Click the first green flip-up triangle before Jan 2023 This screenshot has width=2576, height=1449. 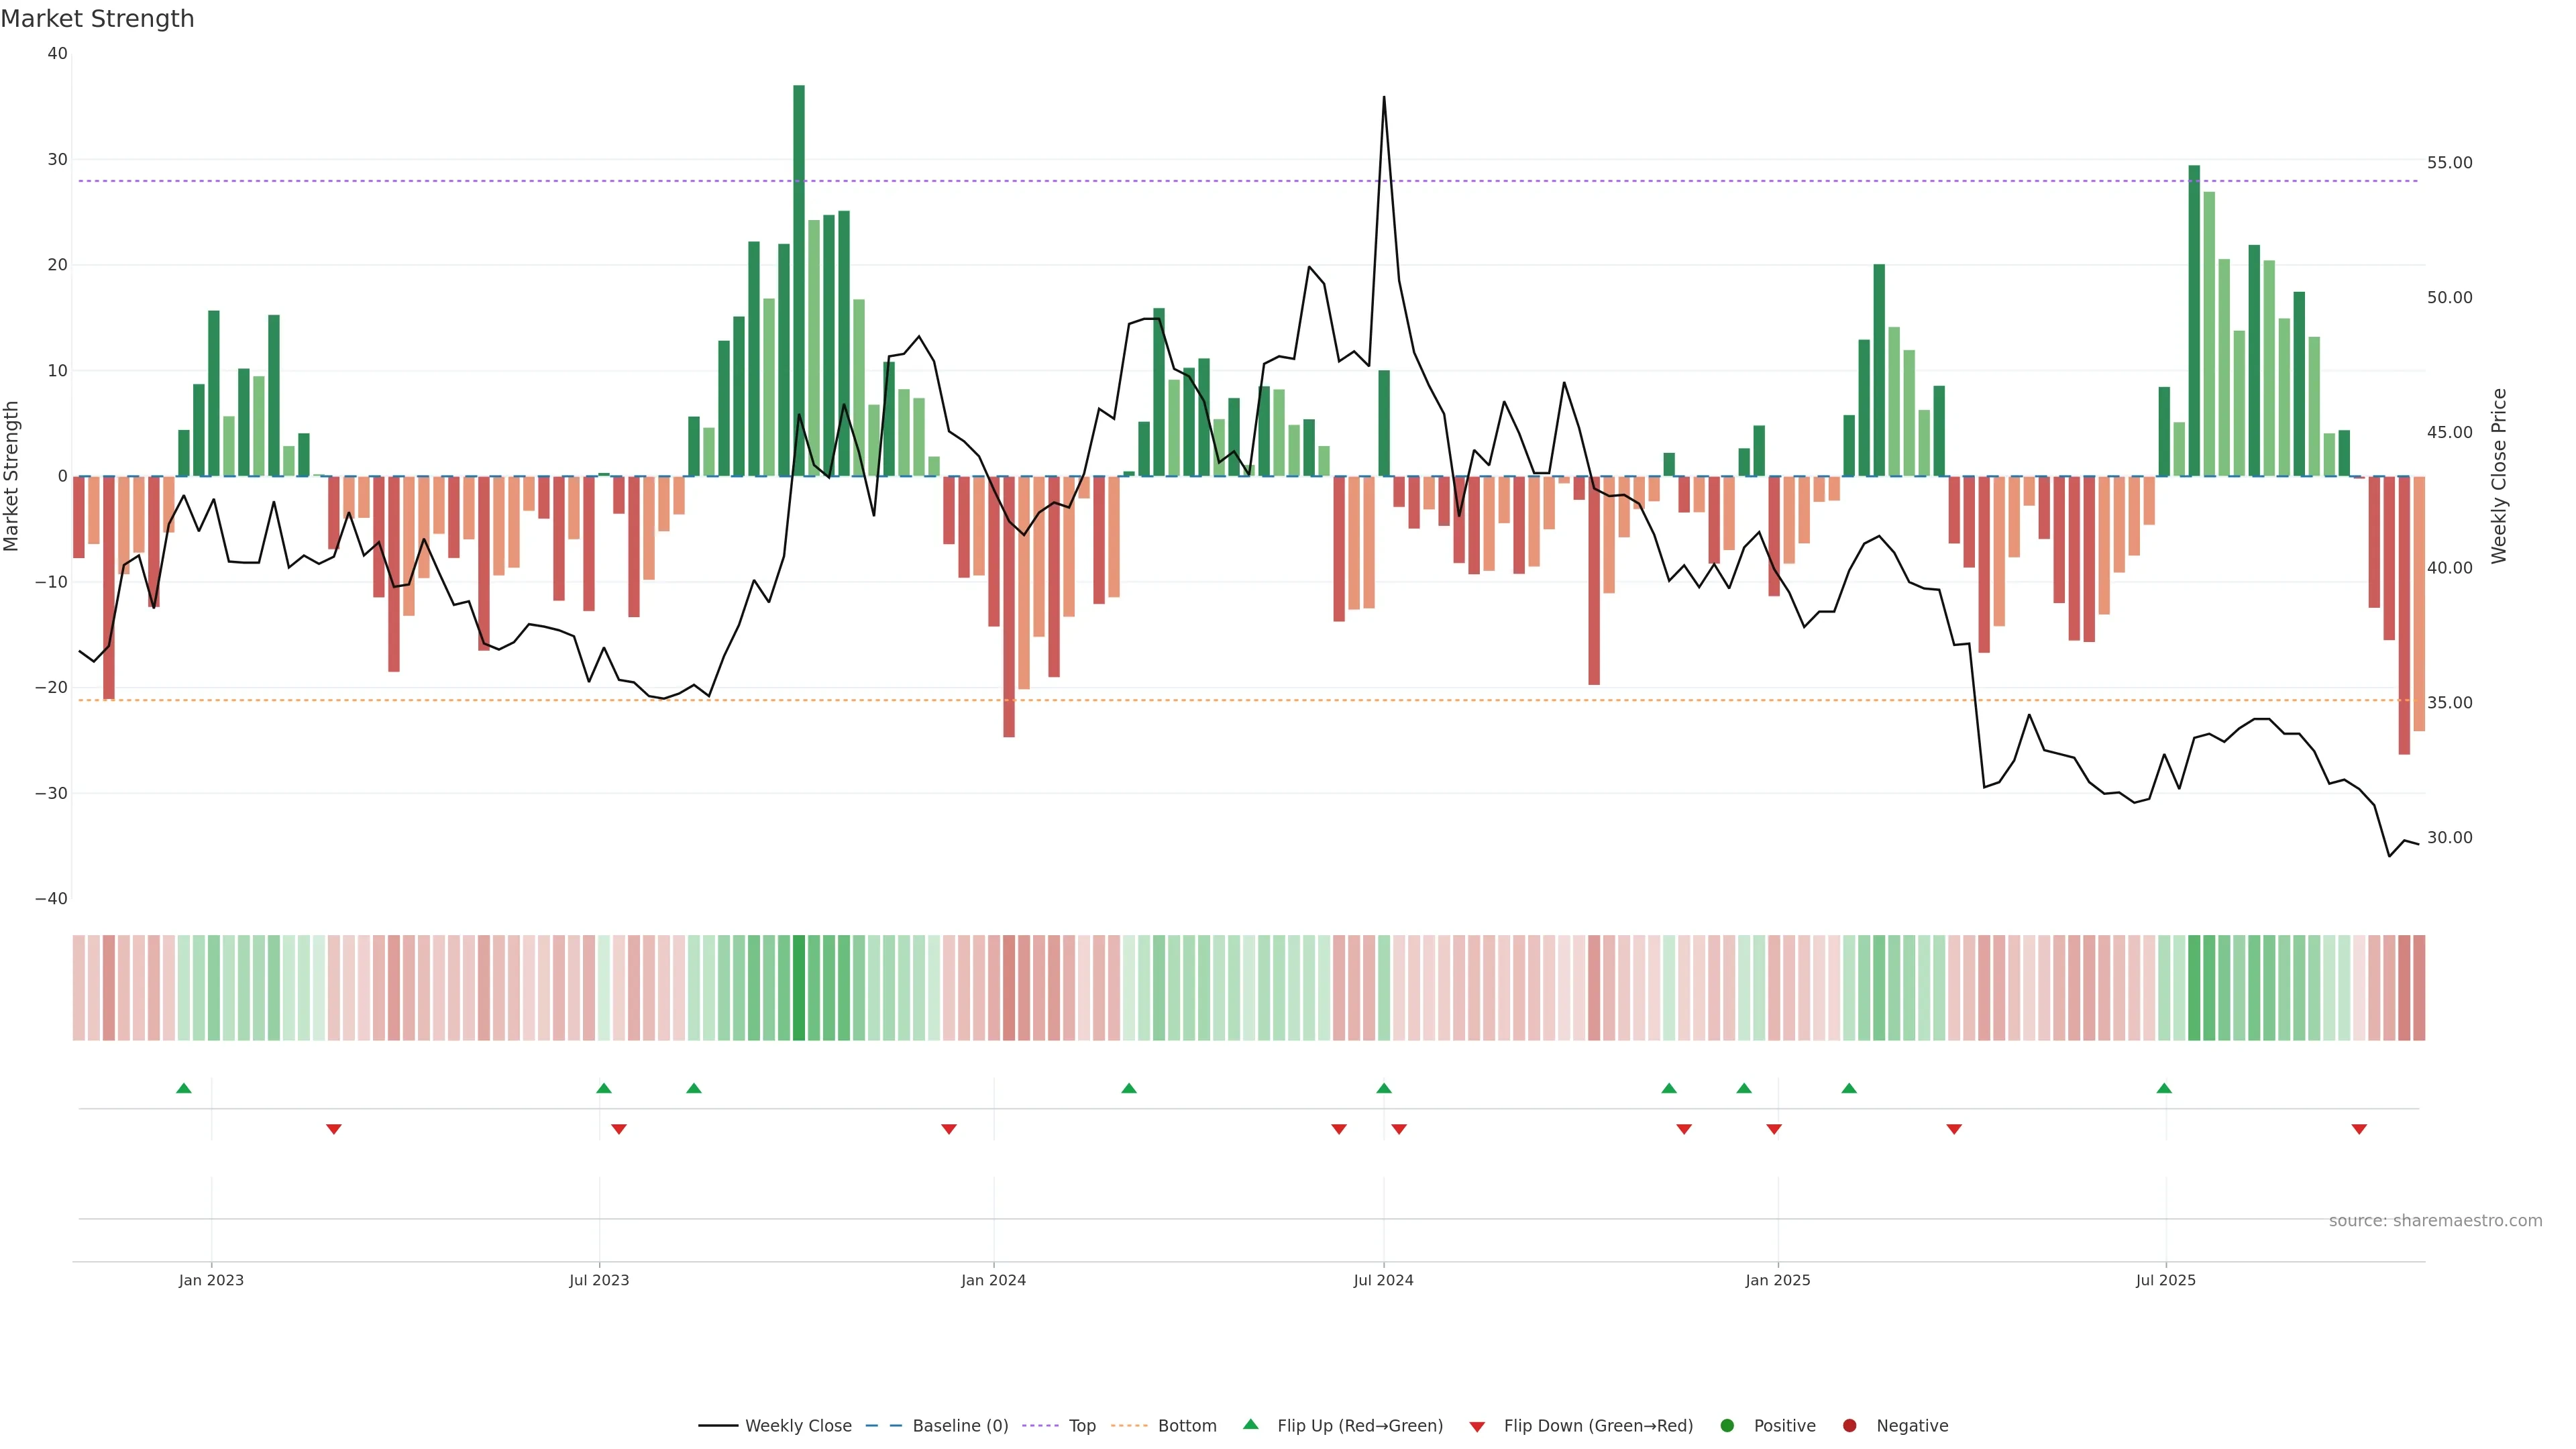(183, 1088)
